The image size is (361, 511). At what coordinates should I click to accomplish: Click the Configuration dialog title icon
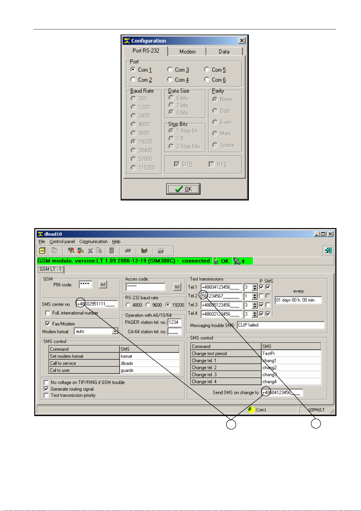127,41
